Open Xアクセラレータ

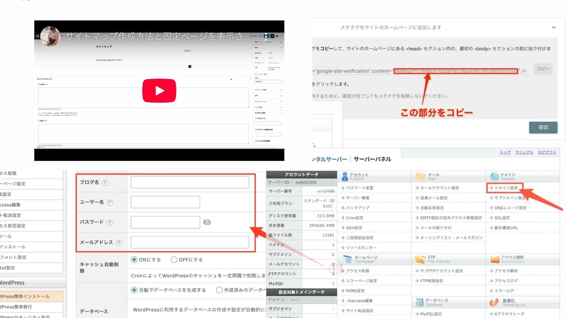coord(509,314)
